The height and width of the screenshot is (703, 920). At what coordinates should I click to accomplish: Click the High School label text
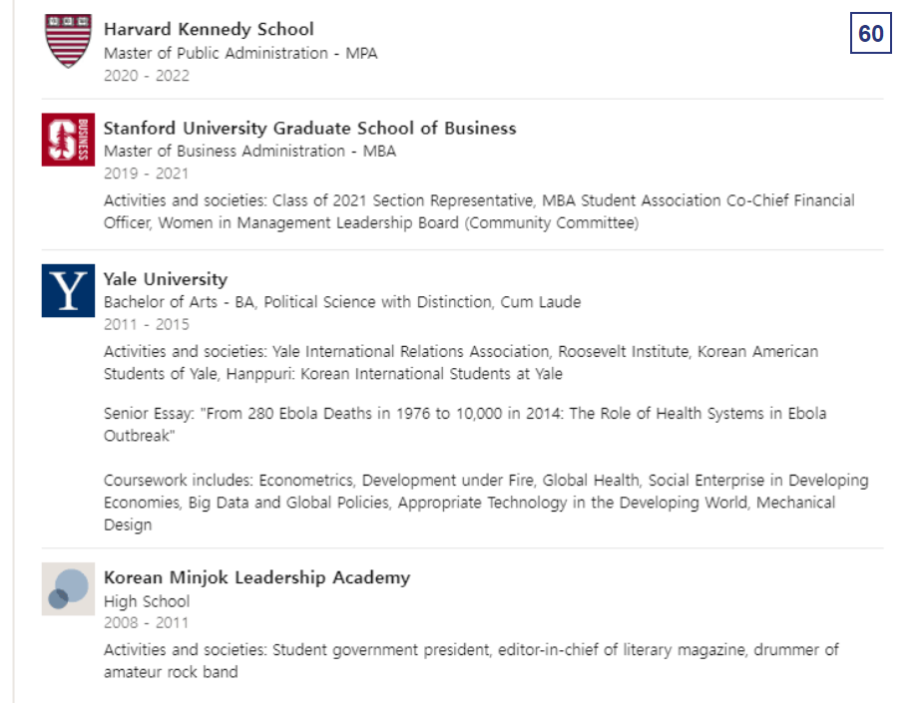pos(147,601)
